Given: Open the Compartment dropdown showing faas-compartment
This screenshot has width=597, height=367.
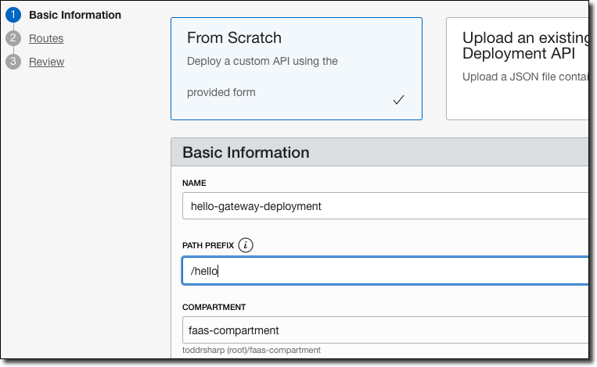Looking at the screenshot, I should pyautogui.click(x=385, y=330).
